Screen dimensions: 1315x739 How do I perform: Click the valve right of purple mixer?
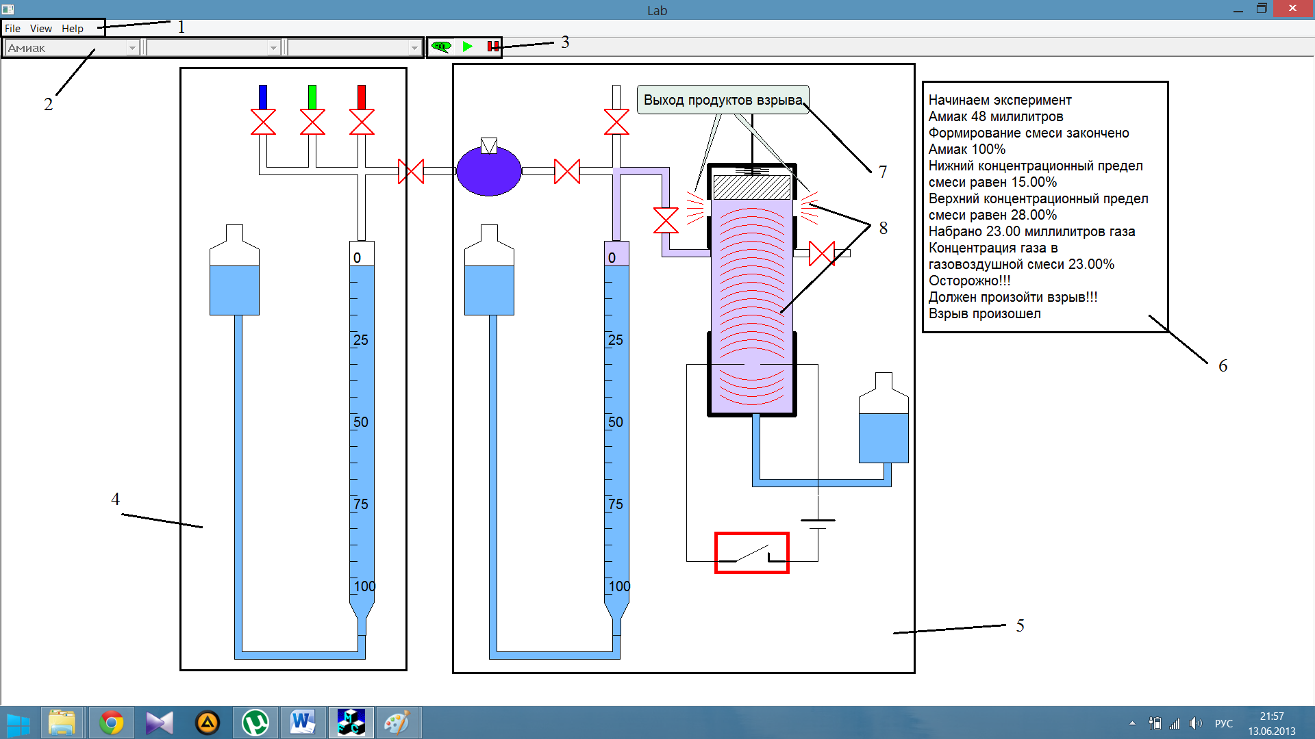[567, 171]
